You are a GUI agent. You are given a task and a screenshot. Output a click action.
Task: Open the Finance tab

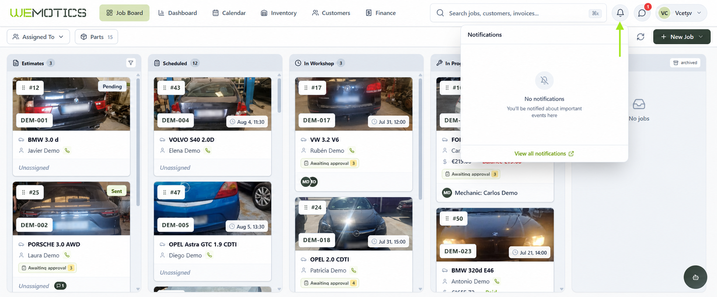click(381, 13)
